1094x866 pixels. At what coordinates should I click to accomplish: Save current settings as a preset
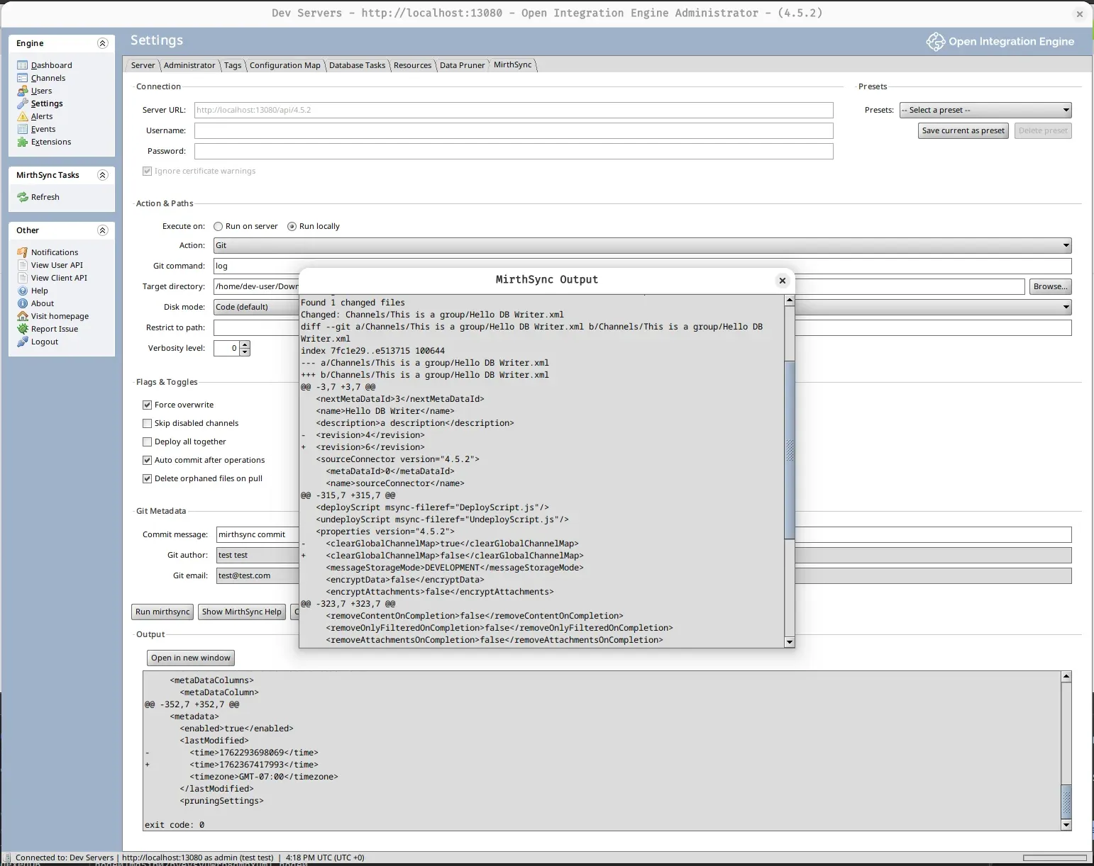coord(963,130)
